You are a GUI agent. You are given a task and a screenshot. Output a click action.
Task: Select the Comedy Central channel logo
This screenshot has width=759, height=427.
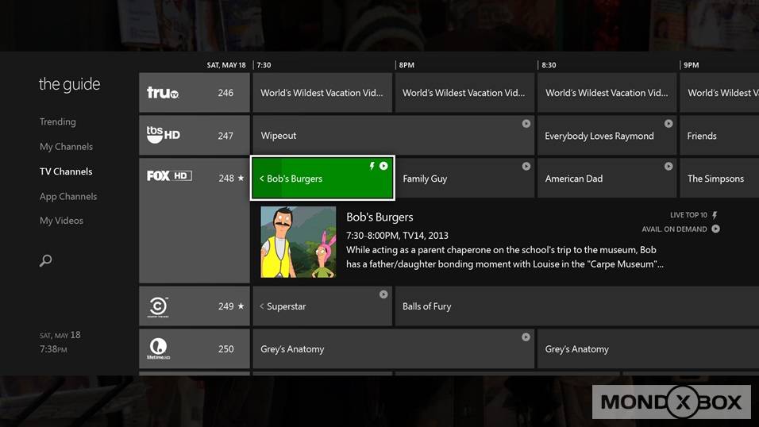pyautogui.click(x=159, y=306)
